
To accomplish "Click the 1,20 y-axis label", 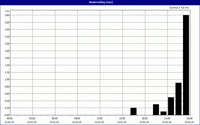I will click(7, 72).
